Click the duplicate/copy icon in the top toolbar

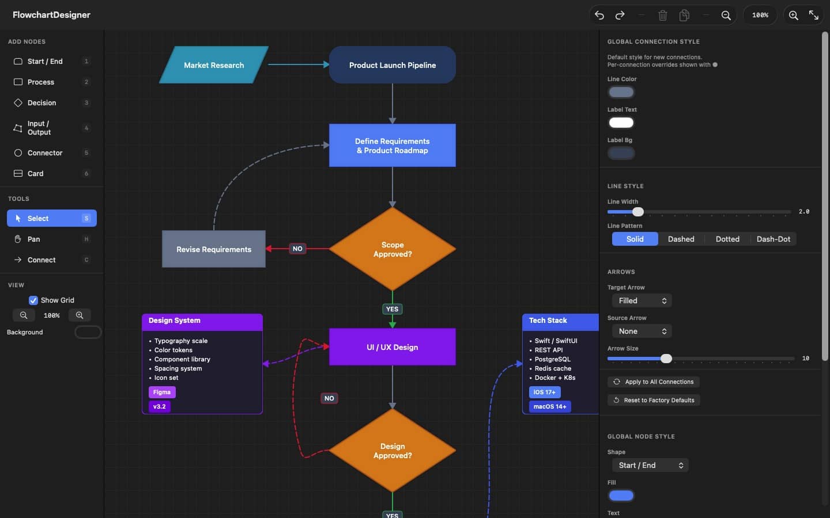684,16
